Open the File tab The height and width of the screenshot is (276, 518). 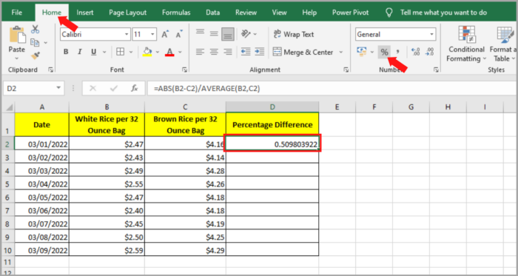(17, 13)
